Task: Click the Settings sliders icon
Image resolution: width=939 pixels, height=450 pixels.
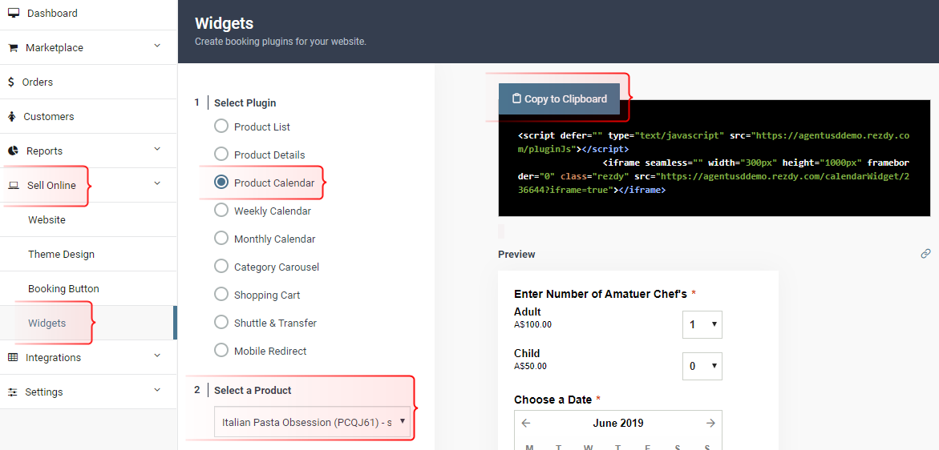Action: point(13,392)
